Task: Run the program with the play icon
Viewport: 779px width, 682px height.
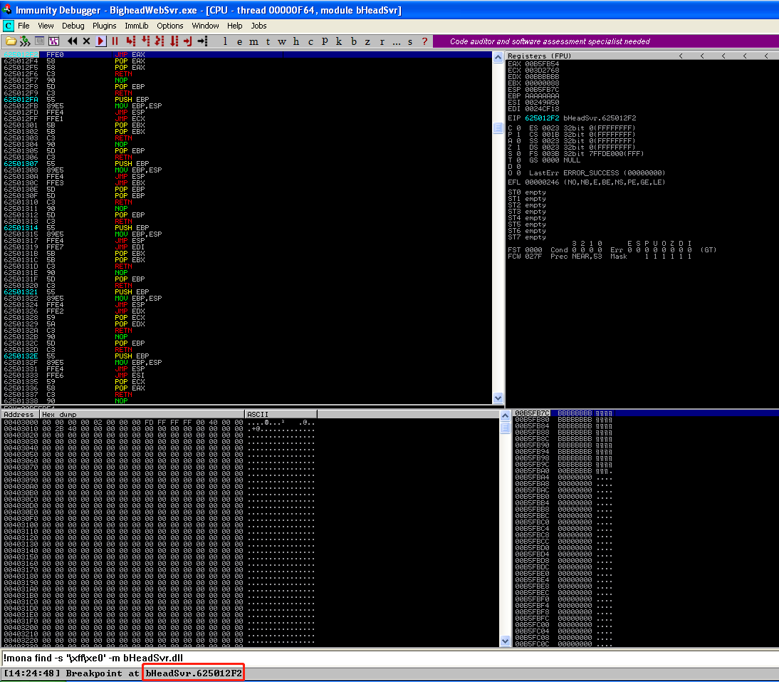Action: (x=101, y=41)
